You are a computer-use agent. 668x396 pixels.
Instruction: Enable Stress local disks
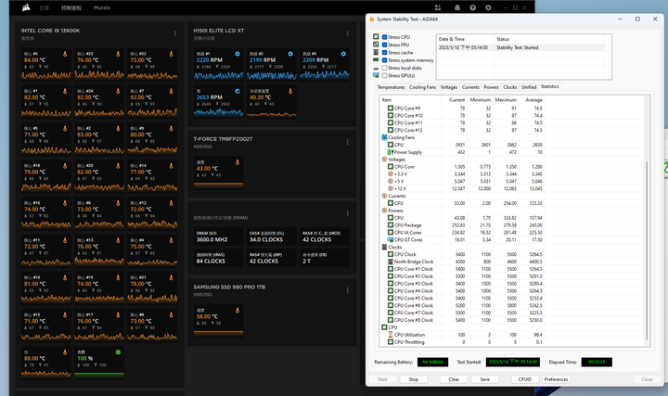coord(385,68)
